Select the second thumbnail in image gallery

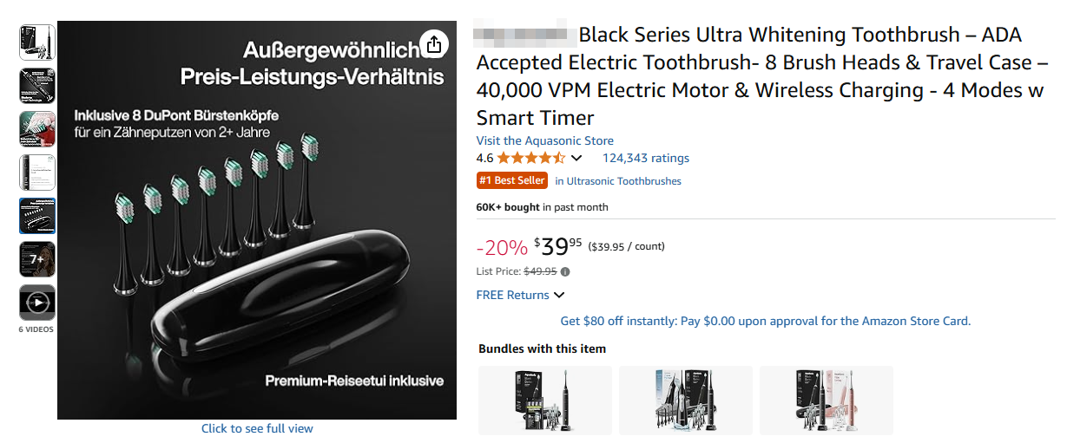tap(37, 86)
